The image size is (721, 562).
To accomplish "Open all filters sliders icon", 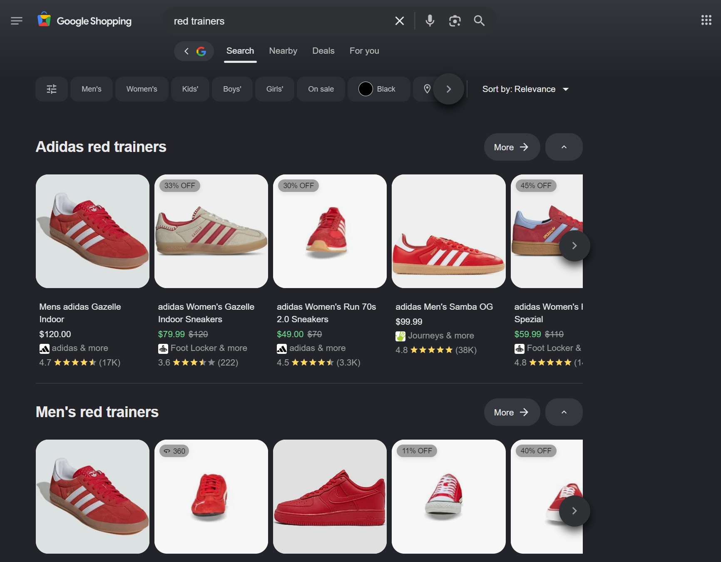I will point(52,89).
